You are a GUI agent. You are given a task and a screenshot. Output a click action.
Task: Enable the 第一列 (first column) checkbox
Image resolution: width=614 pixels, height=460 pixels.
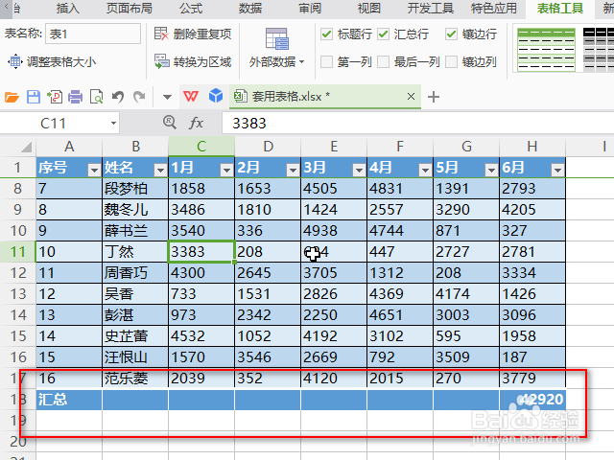coord(326,61)
